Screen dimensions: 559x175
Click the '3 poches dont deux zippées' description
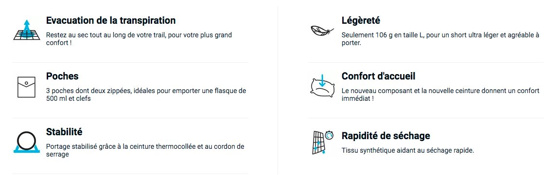pyautogui.click(x=146, y=95)
